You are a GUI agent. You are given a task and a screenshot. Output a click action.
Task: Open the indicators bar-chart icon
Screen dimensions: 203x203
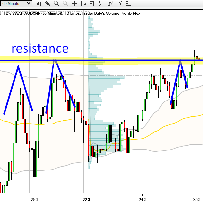tap(101, 4)
